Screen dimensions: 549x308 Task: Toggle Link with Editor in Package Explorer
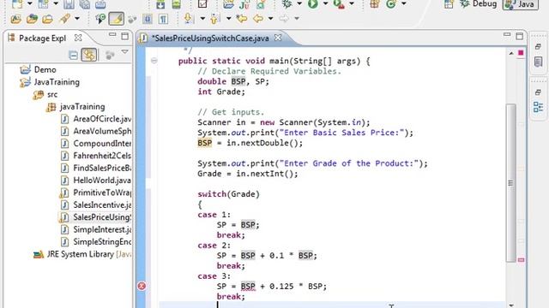coord(89,55)
